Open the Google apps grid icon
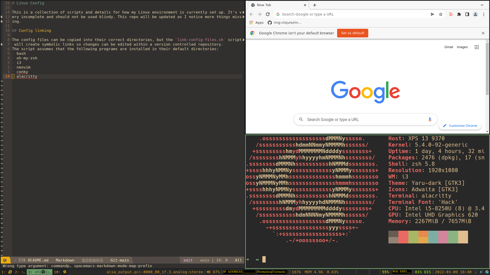 click(476, 47)
